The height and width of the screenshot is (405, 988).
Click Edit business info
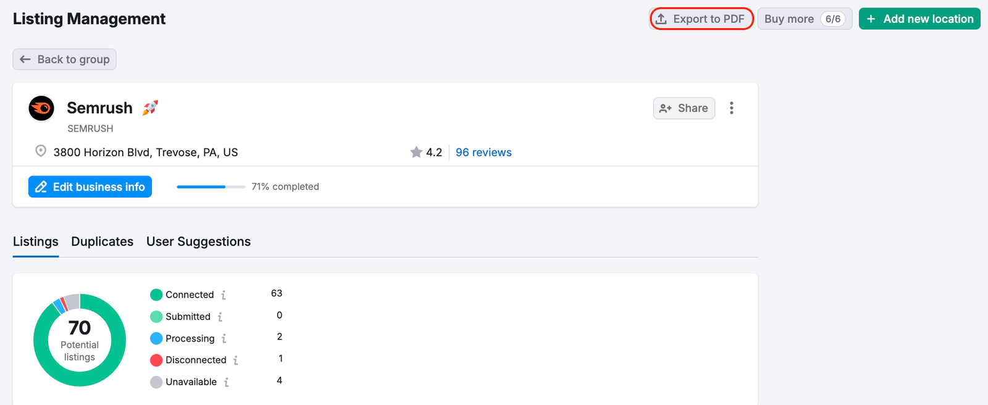[90, 186]
